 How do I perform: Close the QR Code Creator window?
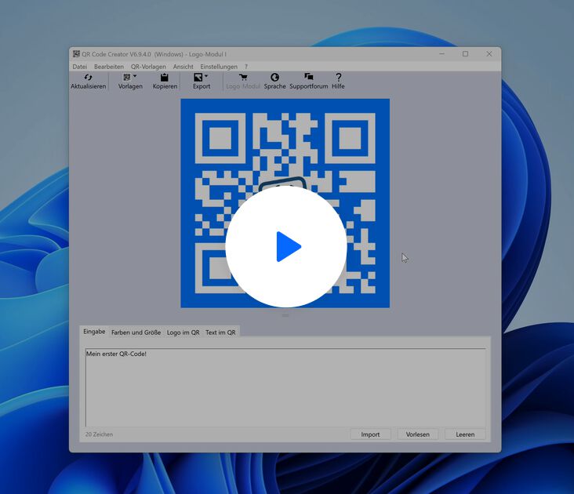pyautogui.click(x=489, y=54)
